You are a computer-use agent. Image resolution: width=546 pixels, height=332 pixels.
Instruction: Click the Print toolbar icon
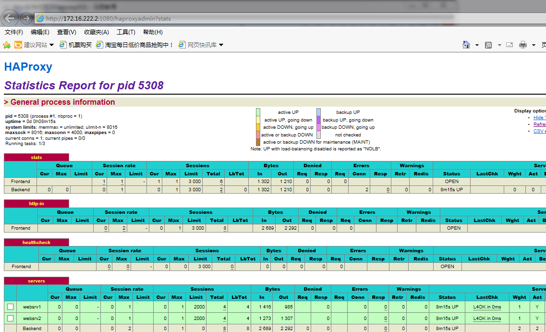(522, 45)
